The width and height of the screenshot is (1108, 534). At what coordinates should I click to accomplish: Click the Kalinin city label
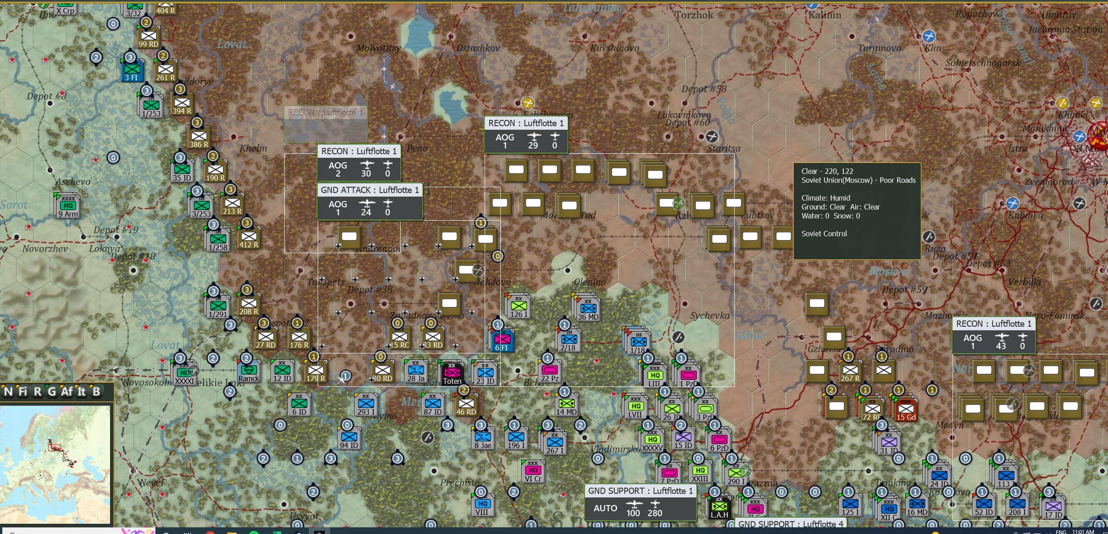(x=825, y=15)
